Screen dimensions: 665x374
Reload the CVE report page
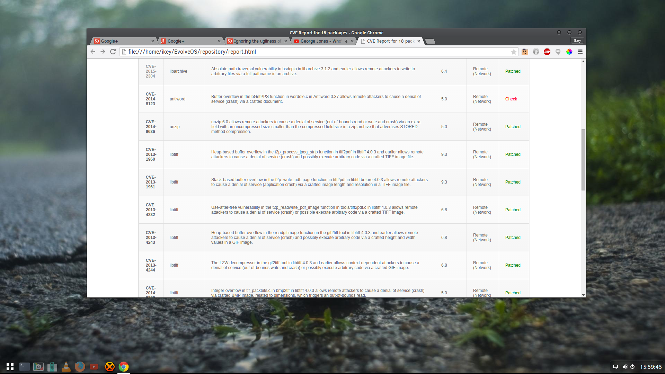pyautogui.click(x=113, y=52)
